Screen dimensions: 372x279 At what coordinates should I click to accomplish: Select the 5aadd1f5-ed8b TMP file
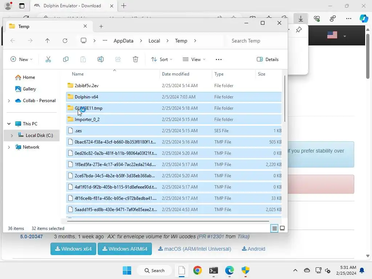174,210
